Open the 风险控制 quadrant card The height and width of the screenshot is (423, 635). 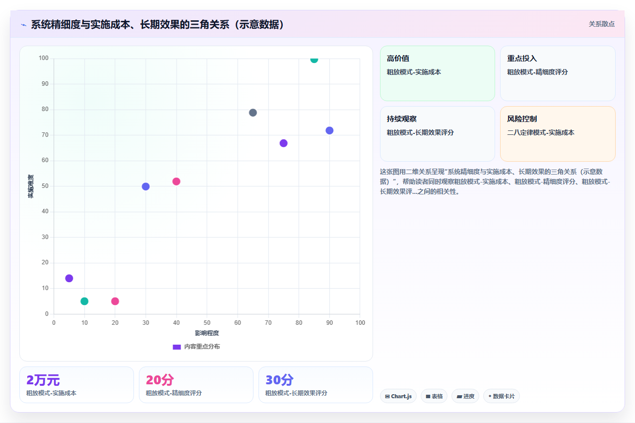click(x=558, y=134)
